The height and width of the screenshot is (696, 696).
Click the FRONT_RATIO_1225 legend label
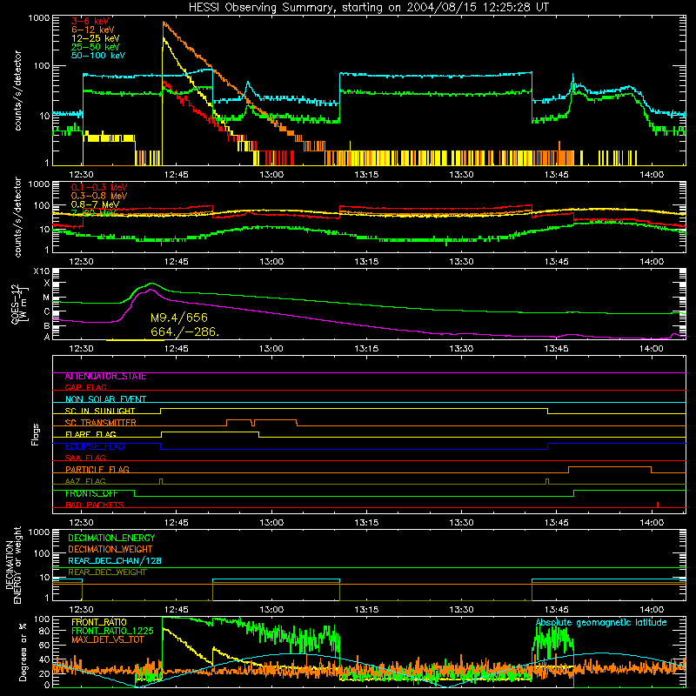112,631
